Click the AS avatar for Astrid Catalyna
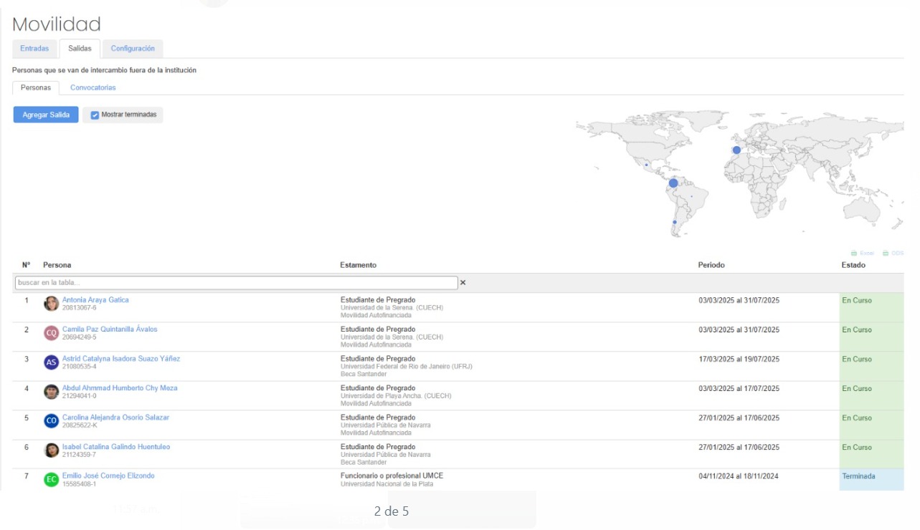920x530 pixels. pos(51,362)
